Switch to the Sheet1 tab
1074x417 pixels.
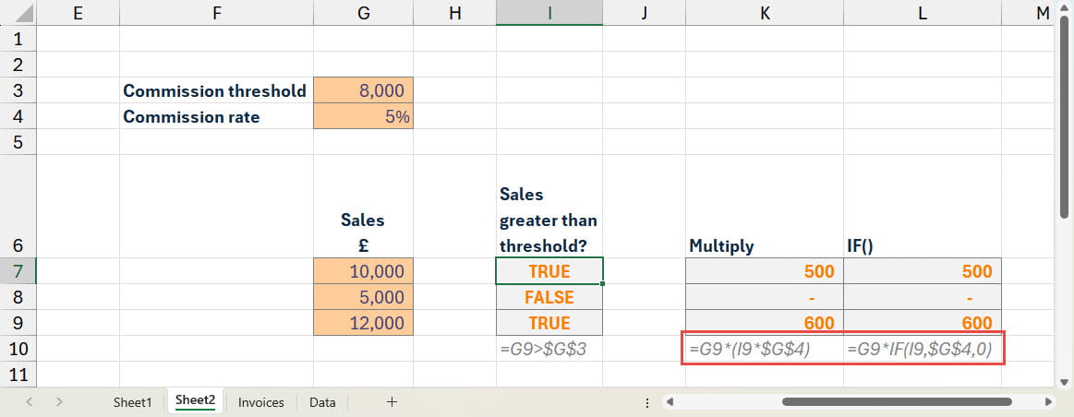132,402
